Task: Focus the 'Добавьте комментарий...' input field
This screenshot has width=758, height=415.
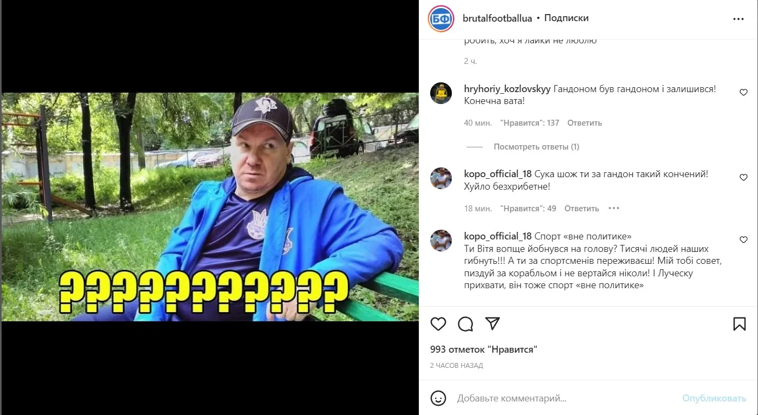Action: tap(563, 398)
